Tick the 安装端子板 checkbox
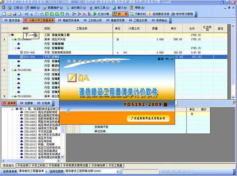This screenshot has width=237, height=176. pos(73,127)
